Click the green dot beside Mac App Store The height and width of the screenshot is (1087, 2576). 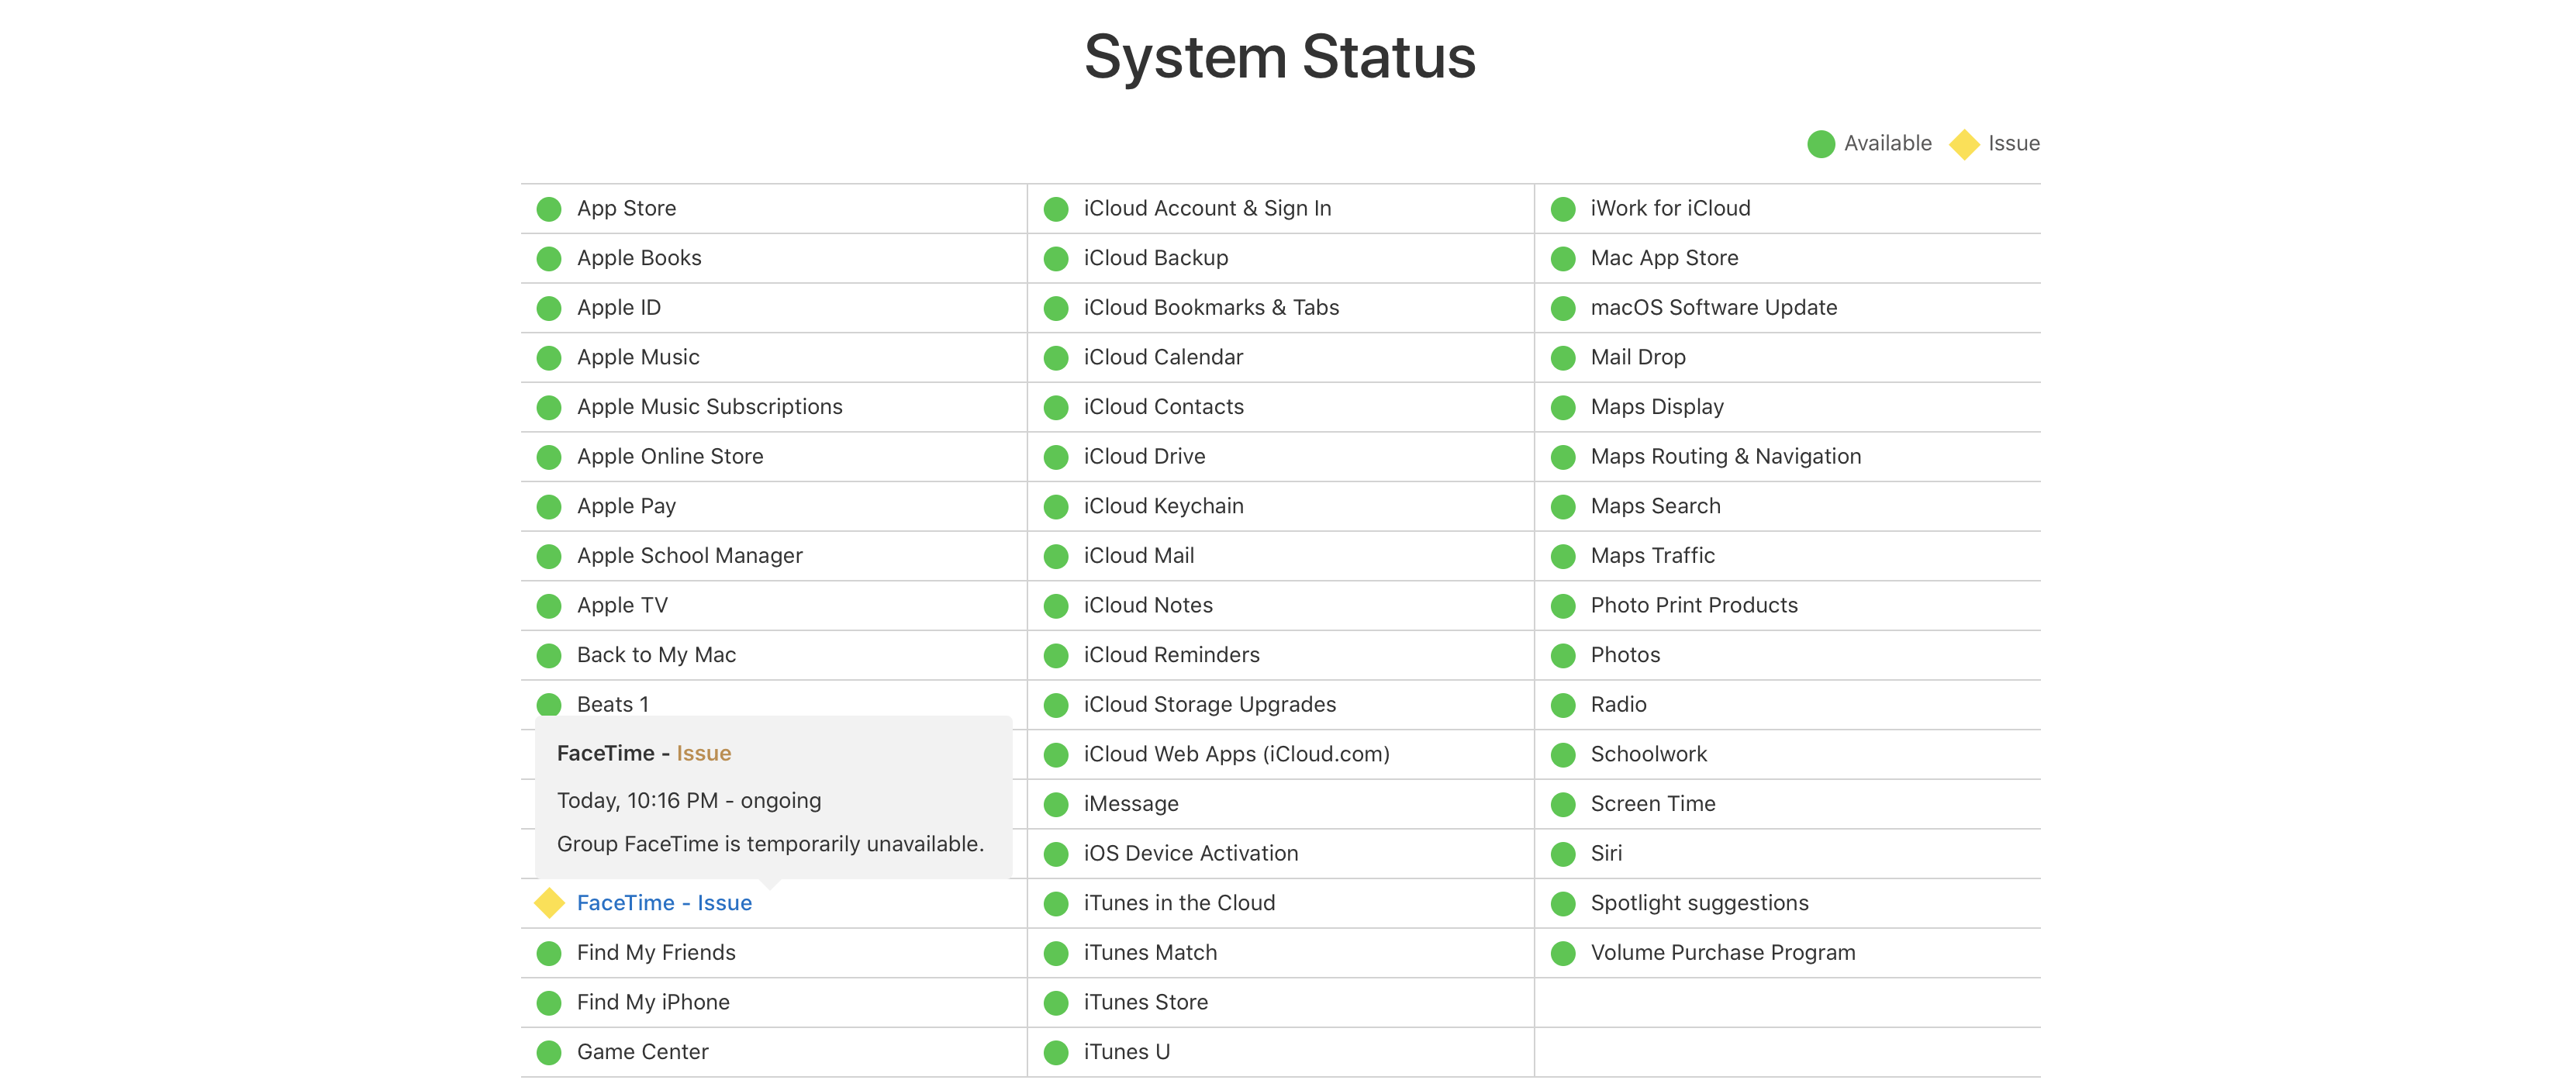tap(1563, 259)
